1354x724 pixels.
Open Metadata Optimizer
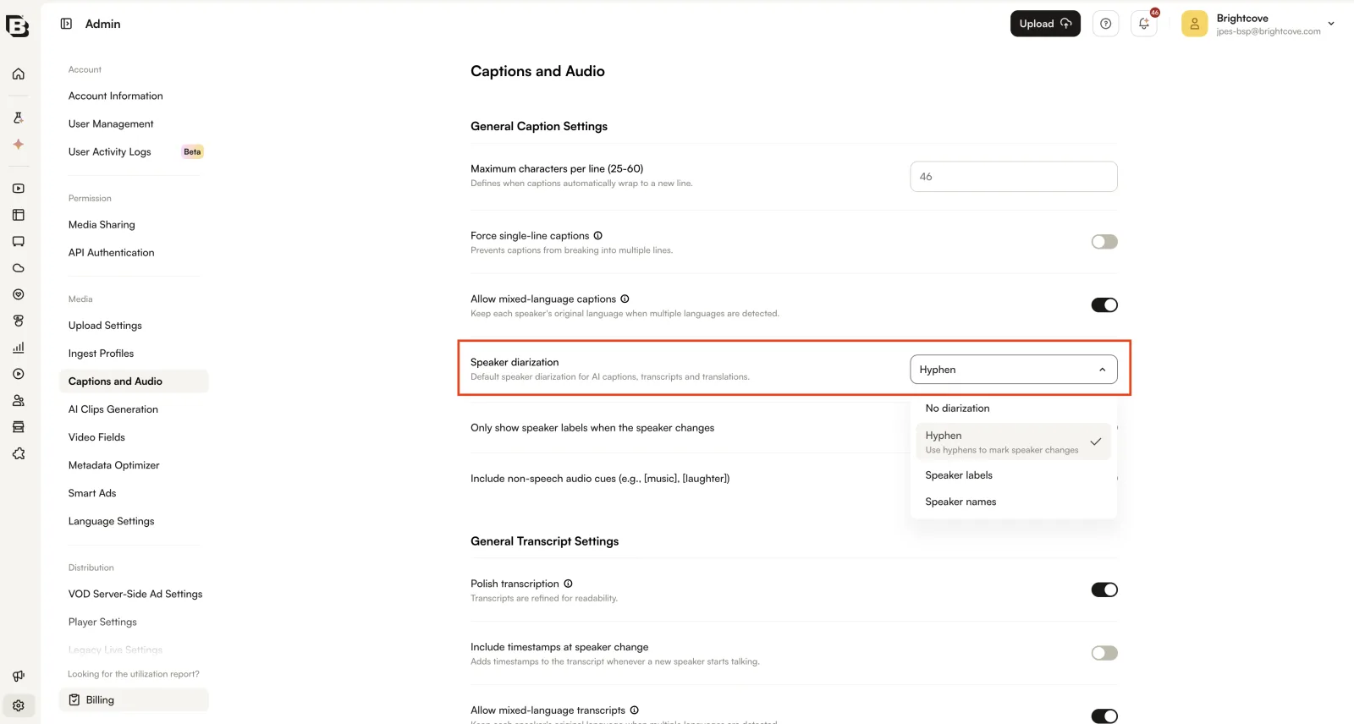click(x=114, y=465)
